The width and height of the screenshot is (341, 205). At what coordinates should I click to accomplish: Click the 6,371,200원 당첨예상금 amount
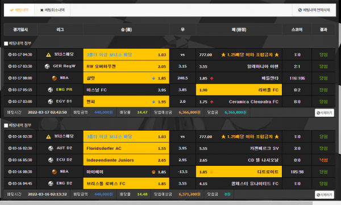189,194
